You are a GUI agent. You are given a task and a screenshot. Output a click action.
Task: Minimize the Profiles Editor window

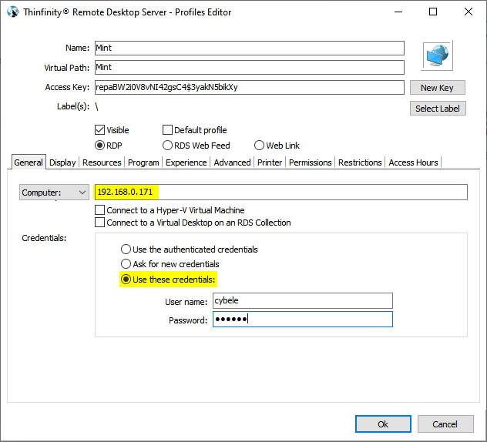click(398, 12)
